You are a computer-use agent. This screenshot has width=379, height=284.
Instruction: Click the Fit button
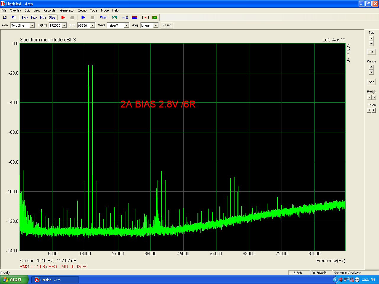click(371, 52)
